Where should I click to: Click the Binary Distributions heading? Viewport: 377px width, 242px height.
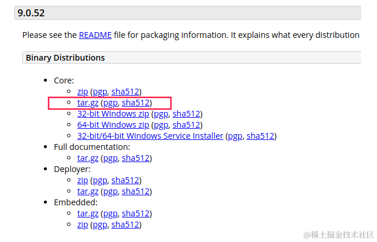coord(65,58)
